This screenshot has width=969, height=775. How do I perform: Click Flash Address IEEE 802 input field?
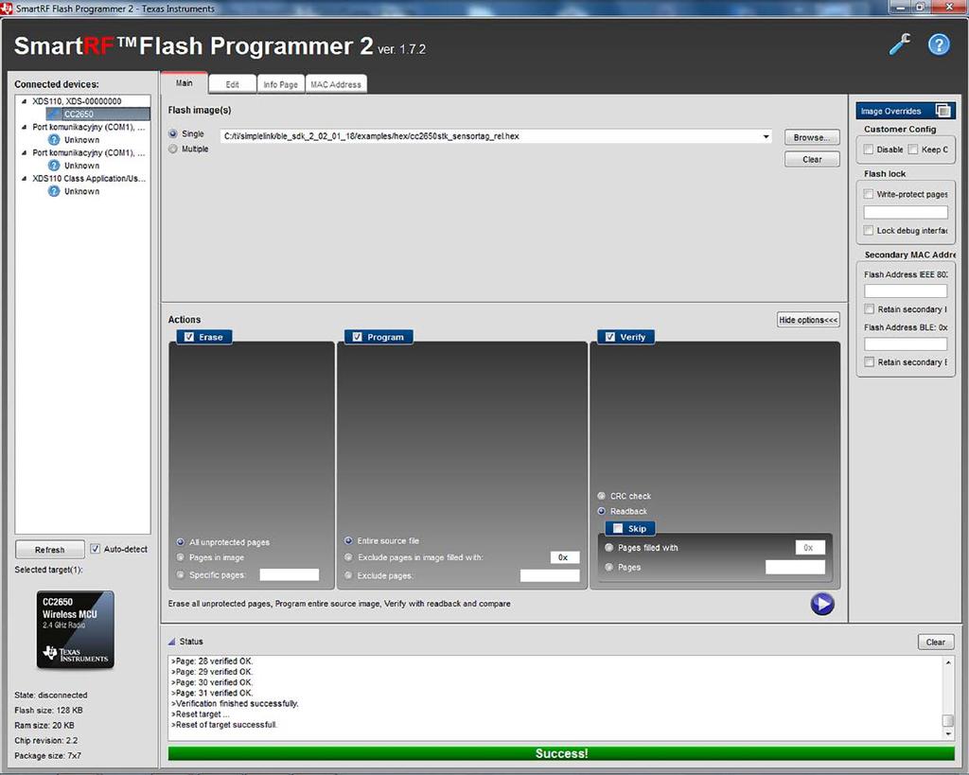[x=906, y=291]
